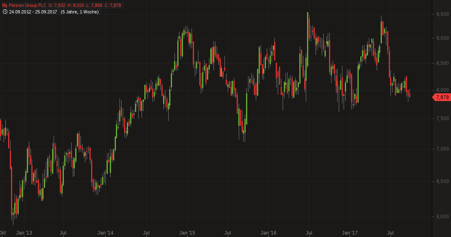Screen dimensions: 451x237
Task: Click the O: 7,932 open value
Action: click(57, 5)
